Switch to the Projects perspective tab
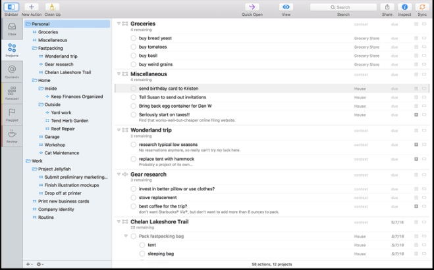Image resolution: width=434 pixels, height=270 pixels. coord(12,50)
